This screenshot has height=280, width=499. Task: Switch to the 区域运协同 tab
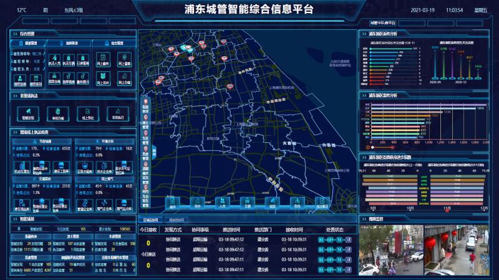tap(152, 220)
